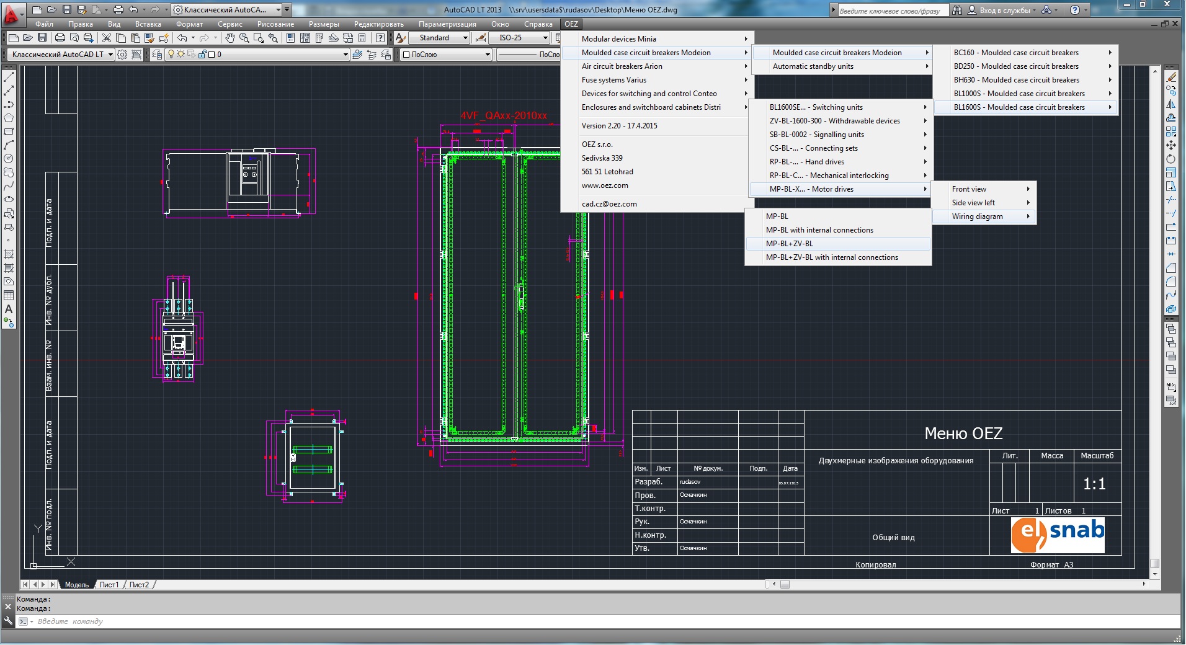
Task: Select MP-BL+ZV-BL menu entry
Action: coord(790,244)
